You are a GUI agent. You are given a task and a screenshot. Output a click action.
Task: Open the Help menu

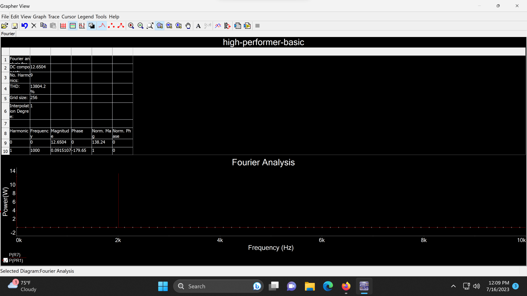pyautogui.click(x=114, y=17)
